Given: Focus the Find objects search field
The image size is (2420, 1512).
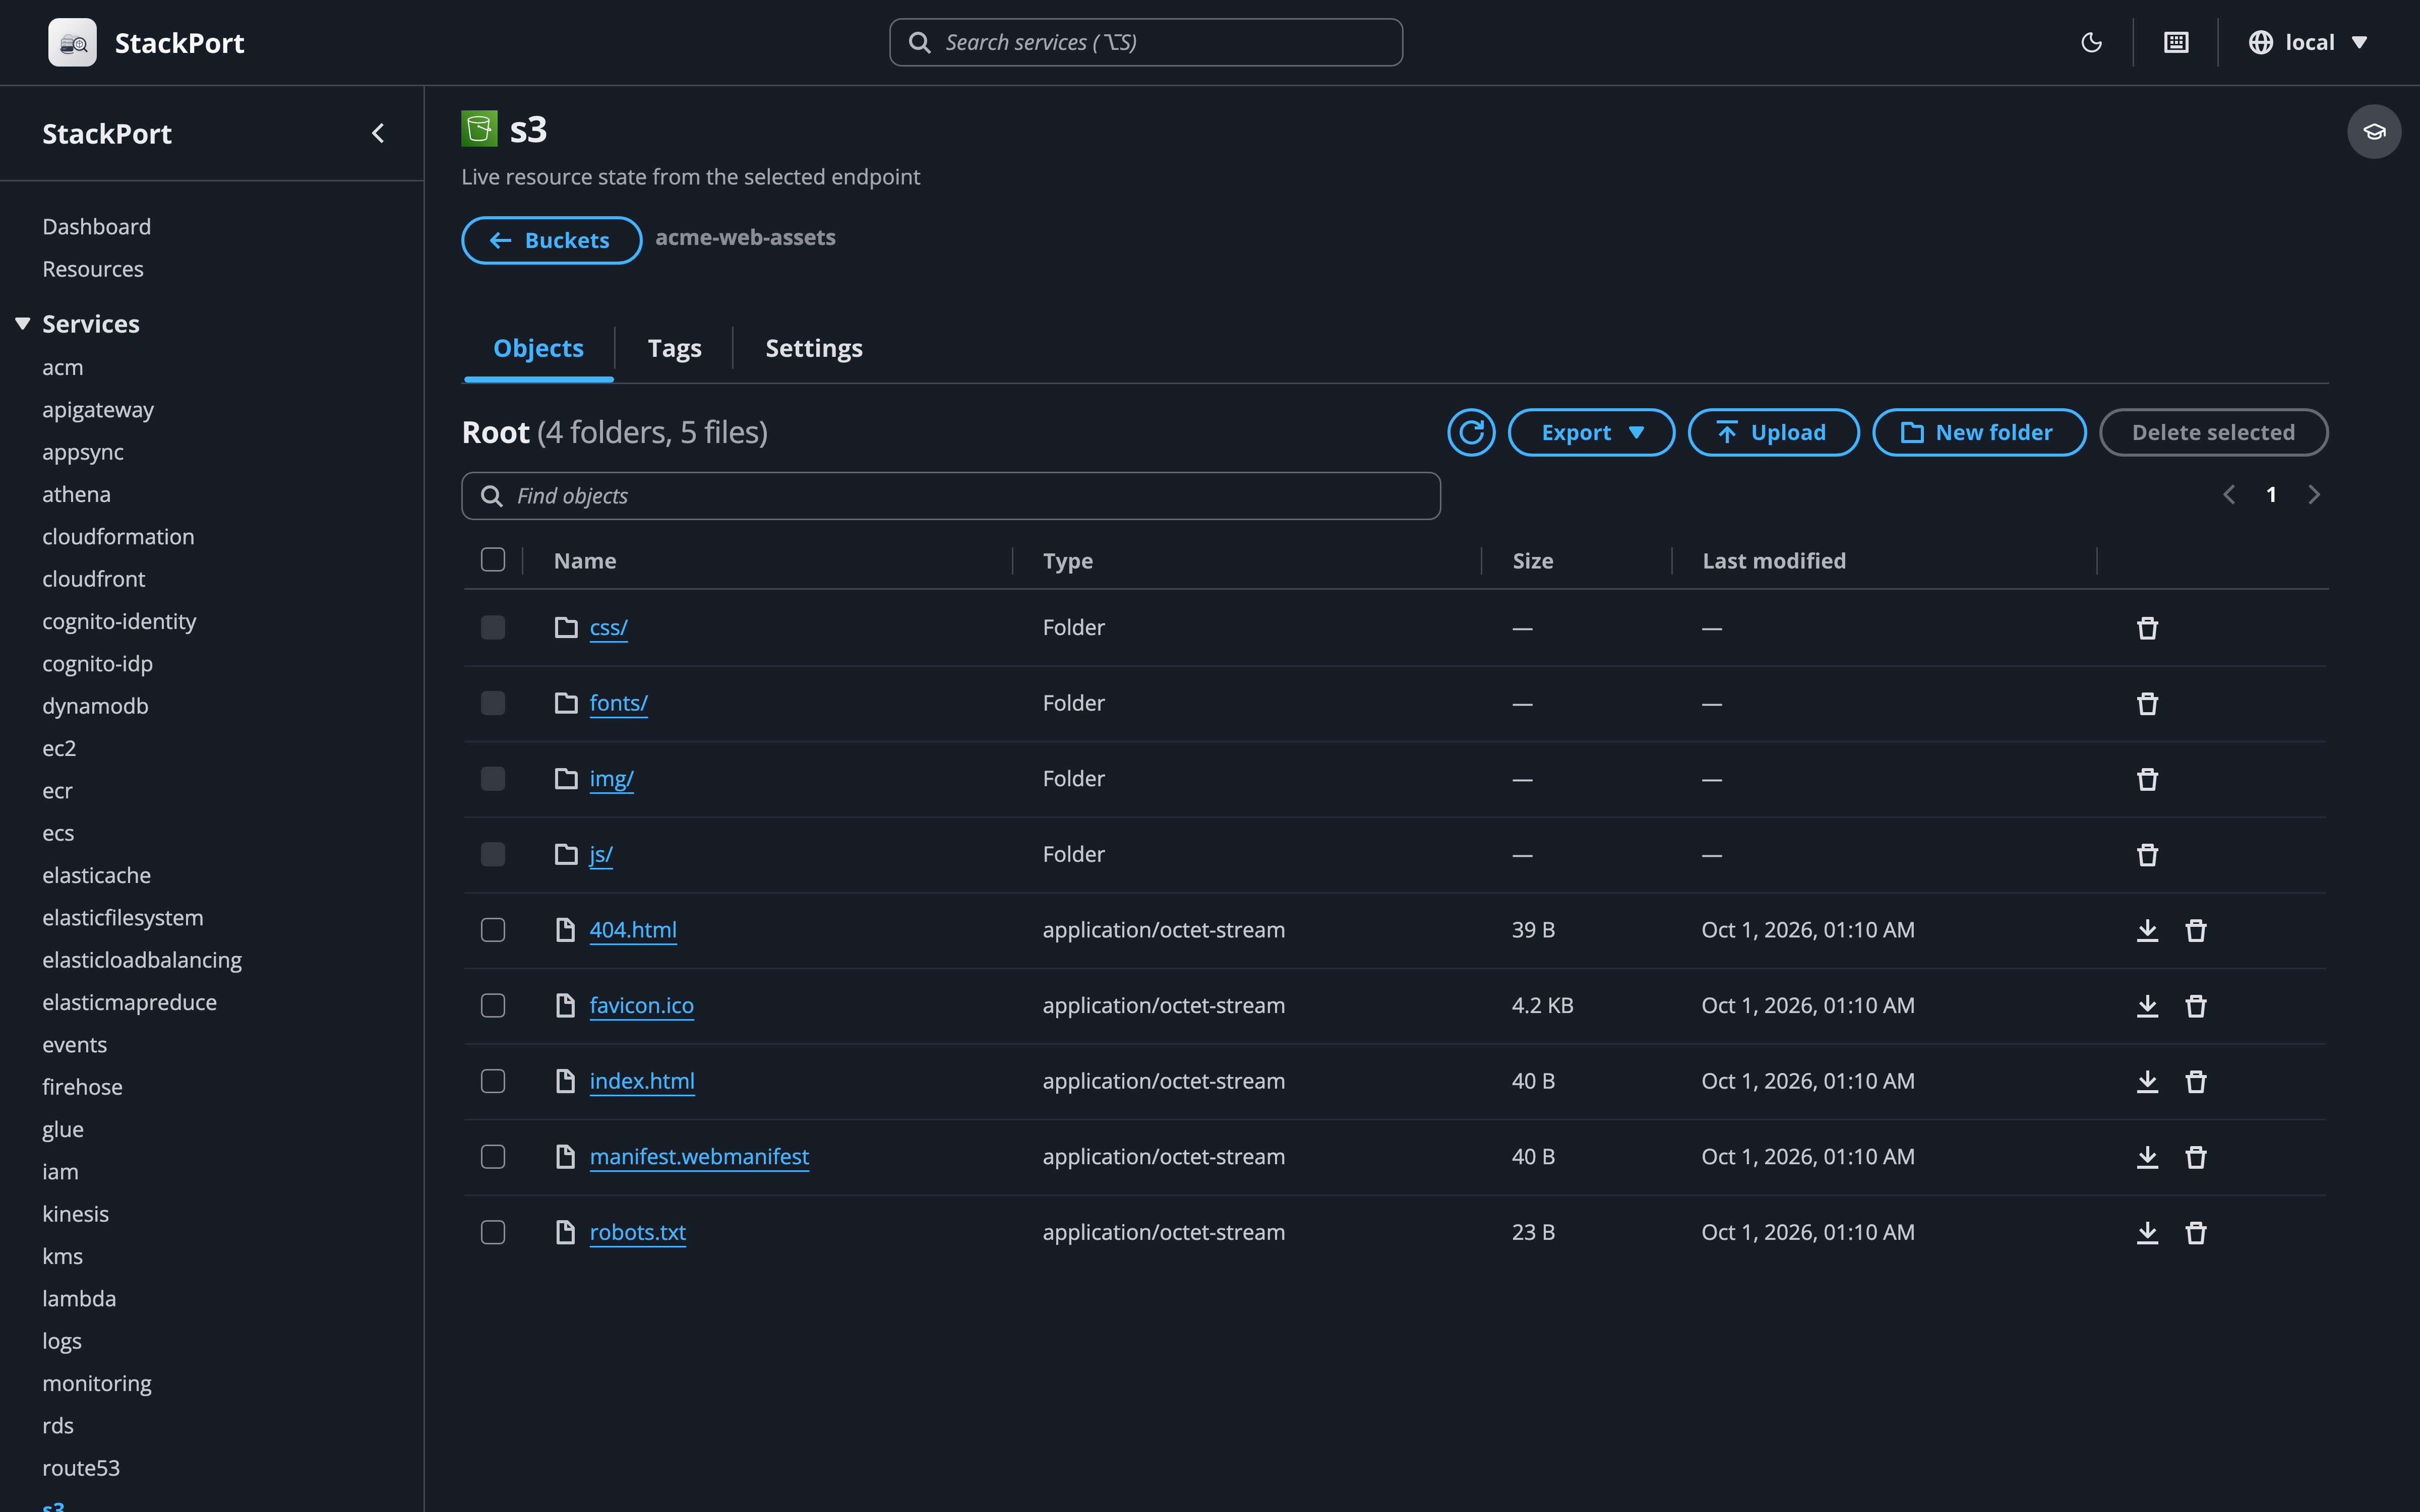Looking at the screenshot, I should click(950, 496).
